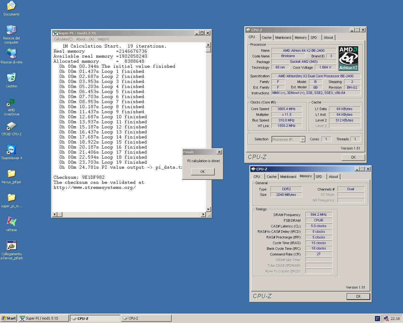Viewport: 403px width, 323px height.
Task: Click CPU-Z title bar icon in upper window
Action: click(x=248, y=30)
